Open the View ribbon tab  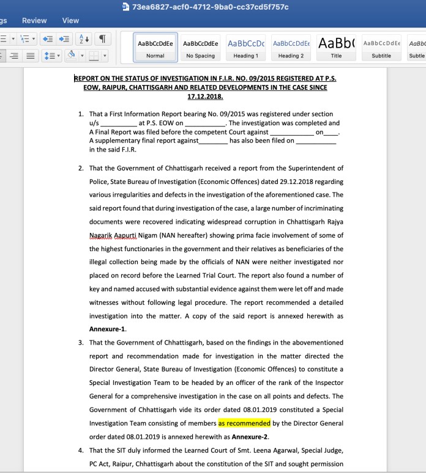point(70,21)
